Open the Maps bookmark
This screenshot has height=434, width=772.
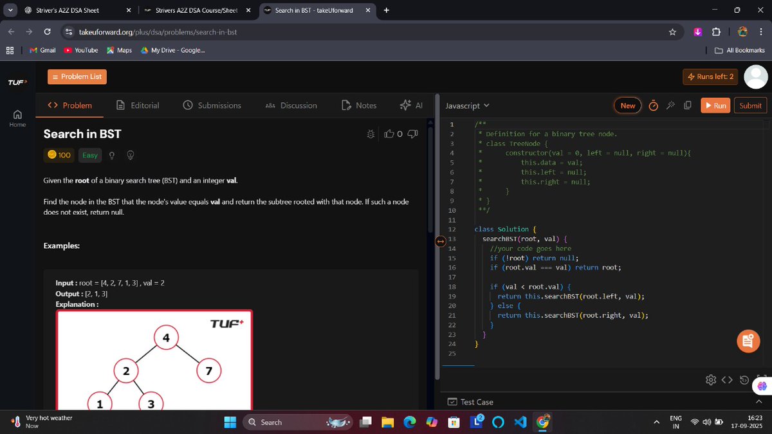coord(119,50)
